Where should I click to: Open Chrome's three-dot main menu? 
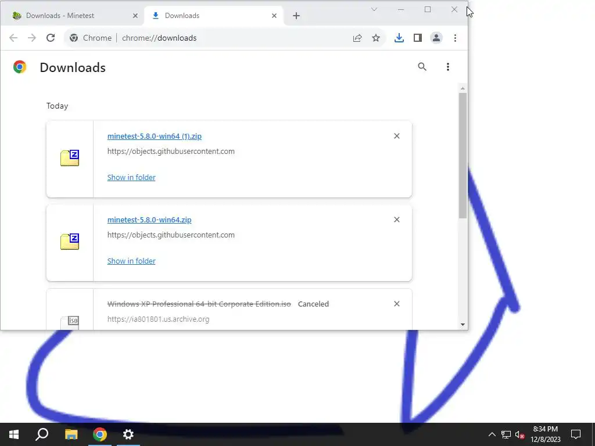tap(455, 38)
